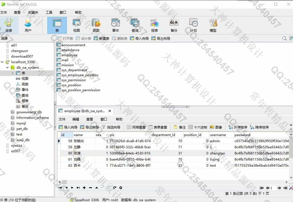Delete the record with minus button

(x=91, y=188)
